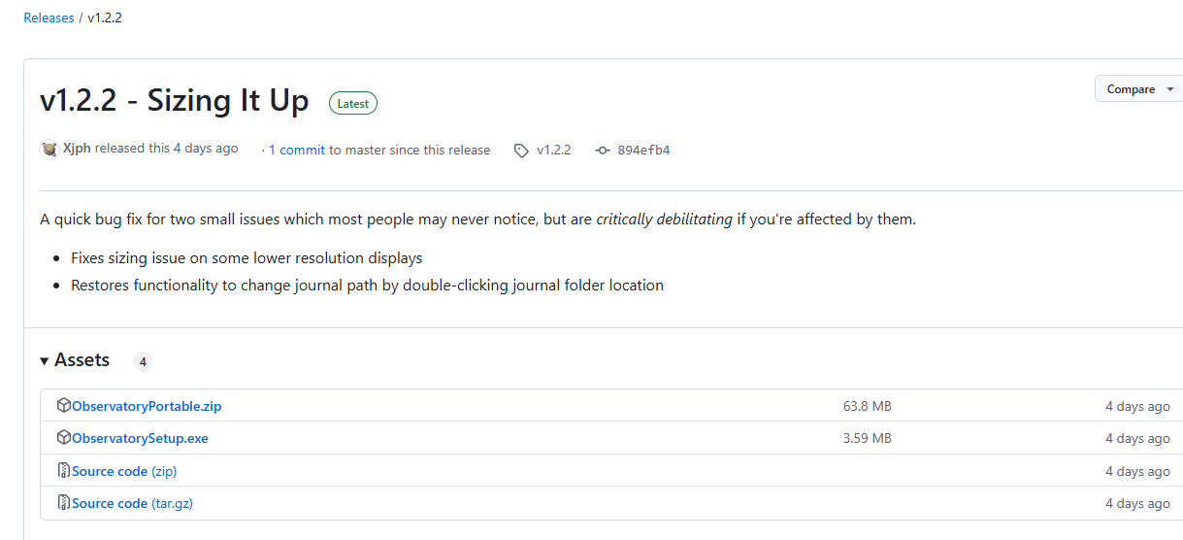Collapse the Assets section triangle

[45, 361]
